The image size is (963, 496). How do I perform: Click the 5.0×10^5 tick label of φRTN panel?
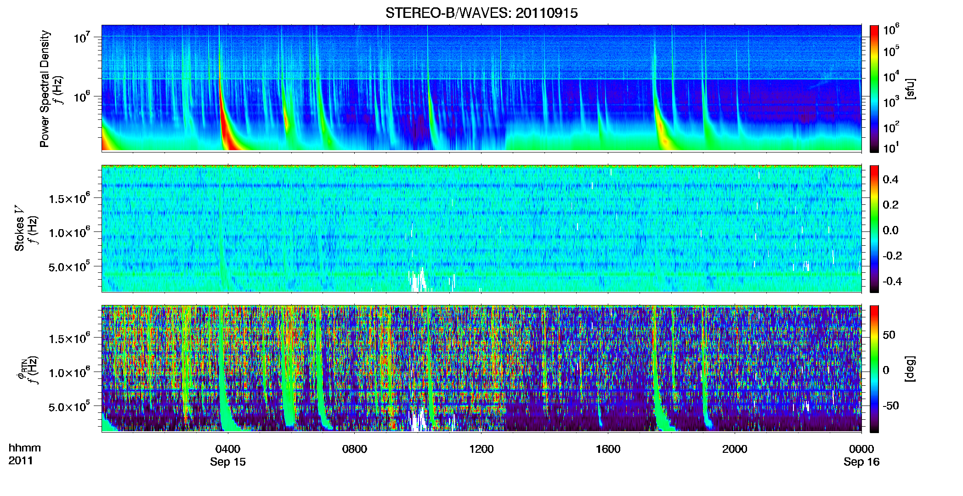pos(69,406)
